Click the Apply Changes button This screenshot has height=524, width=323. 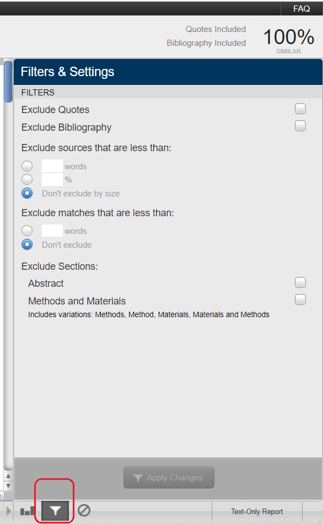click(x=169, y=478)
